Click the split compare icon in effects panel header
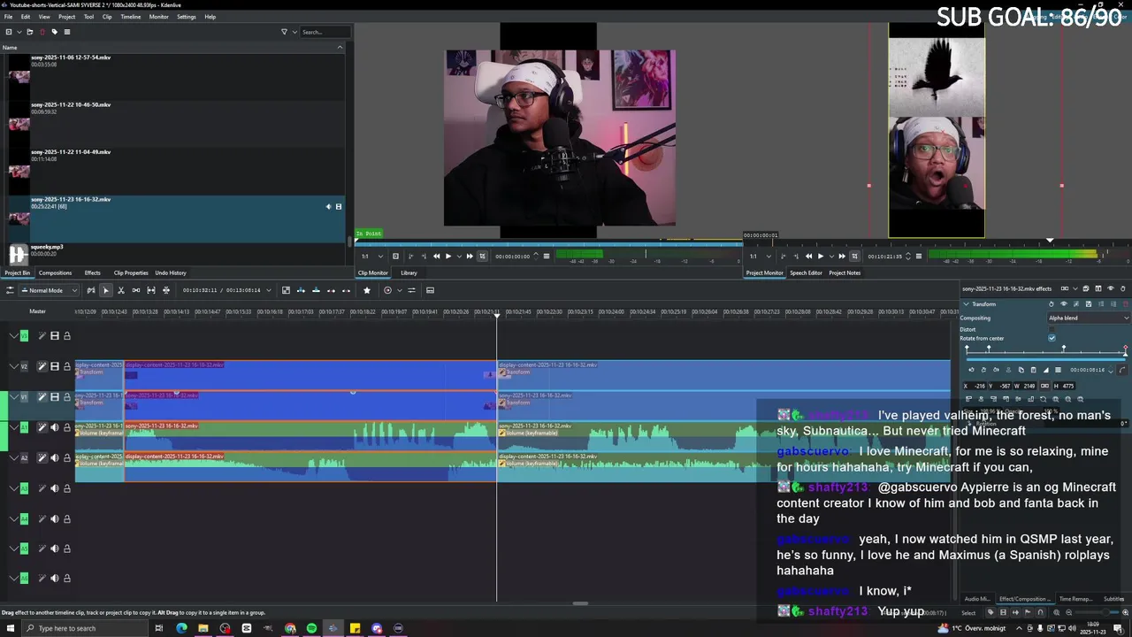1132x637 pixels. (x=1098, y=288)
